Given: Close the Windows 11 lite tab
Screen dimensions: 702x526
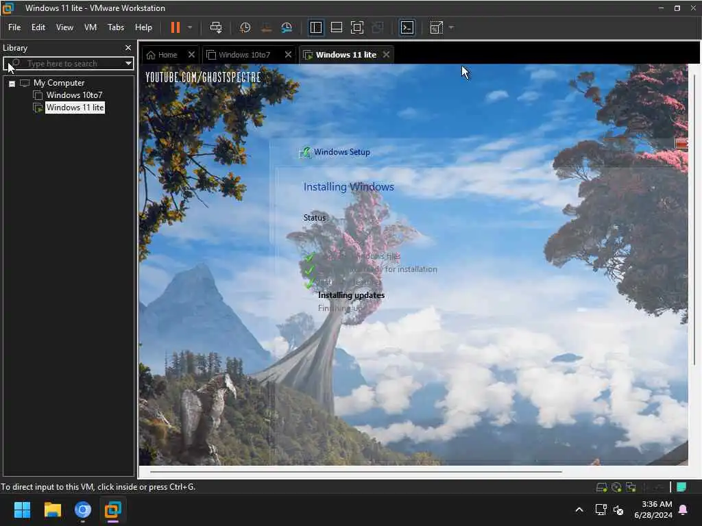Looking at the screenshot, I should [386, 55].
